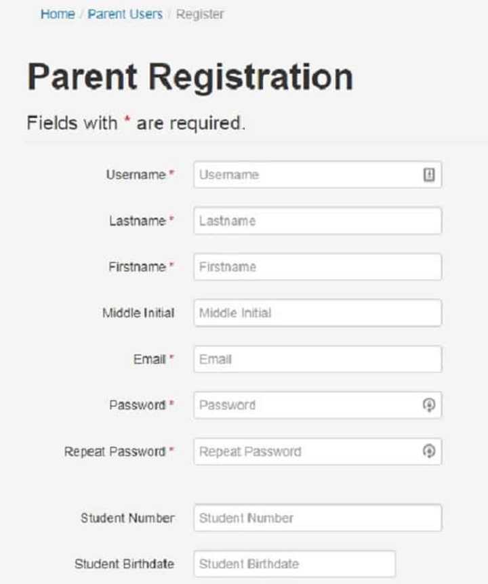The height and width of the screenshot is (584, 488).
Task: Click the Repeat Password field label
Action: pos(115,451)
